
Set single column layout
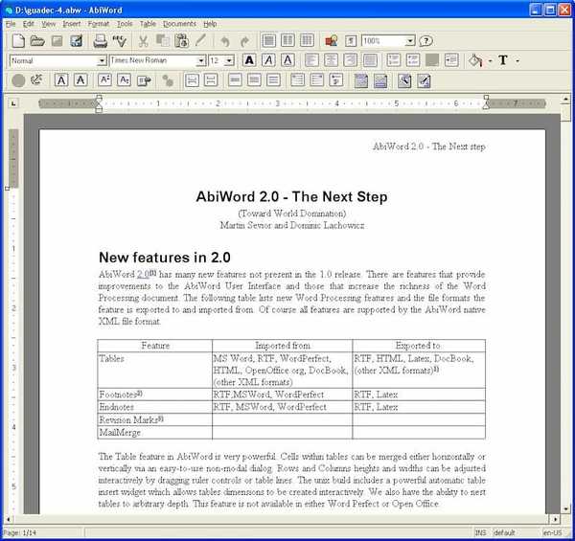(x=268, y=40)
